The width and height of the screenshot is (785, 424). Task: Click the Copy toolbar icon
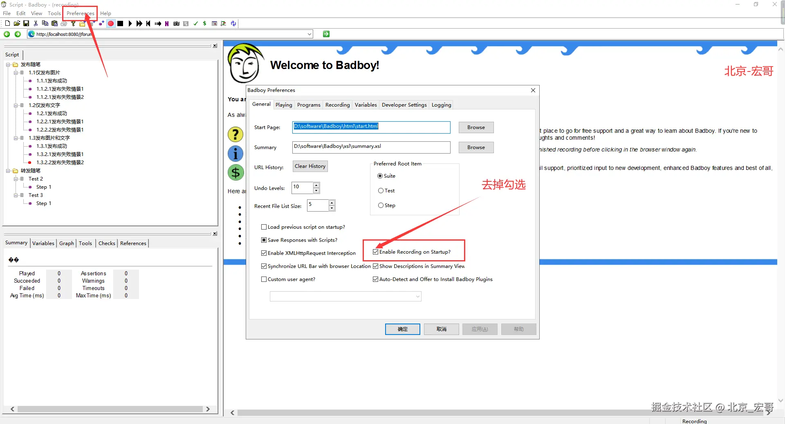(x=45, y=23)
